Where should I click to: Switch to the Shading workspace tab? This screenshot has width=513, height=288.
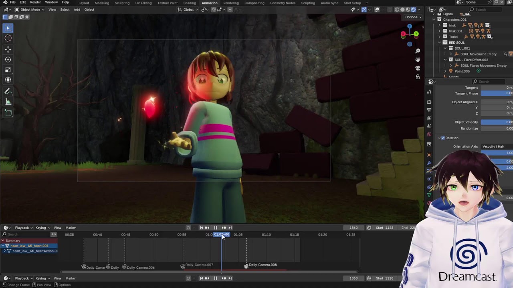pyautogui.click(x=190, y=3)
